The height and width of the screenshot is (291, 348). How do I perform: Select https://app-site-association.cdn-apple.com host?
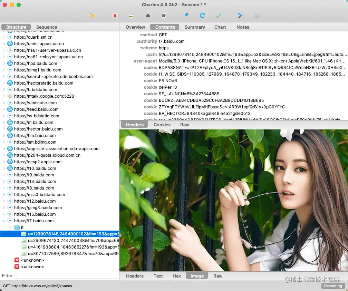click(x=57, y=149)
